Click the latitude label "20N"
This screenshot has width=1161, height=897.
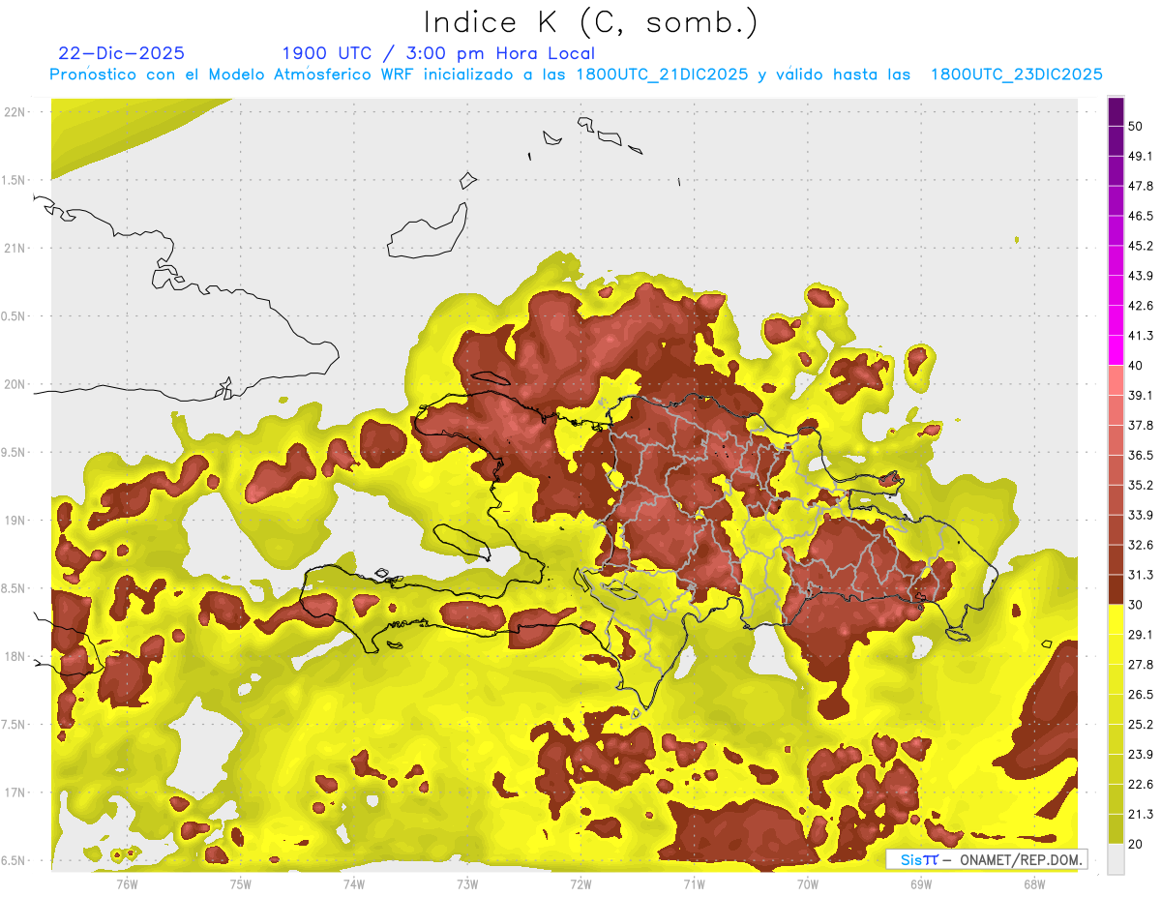[15, 384]
